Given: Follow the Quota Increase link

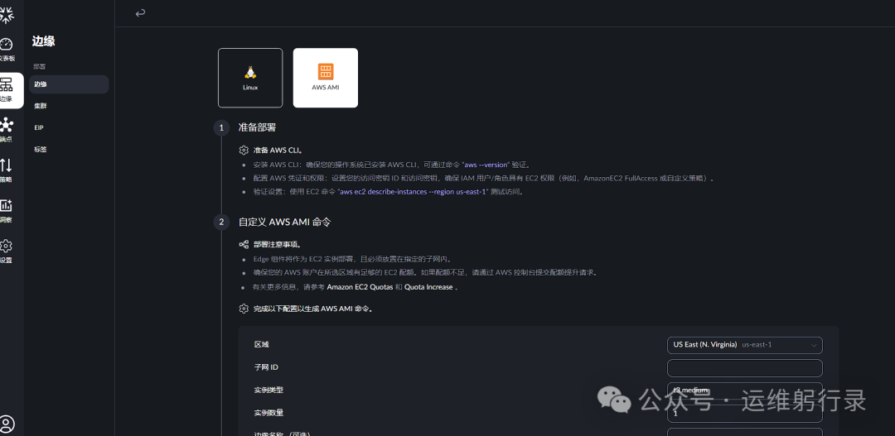Looking at the screenshot, I should pyautogui.click(x=428, y=287).
